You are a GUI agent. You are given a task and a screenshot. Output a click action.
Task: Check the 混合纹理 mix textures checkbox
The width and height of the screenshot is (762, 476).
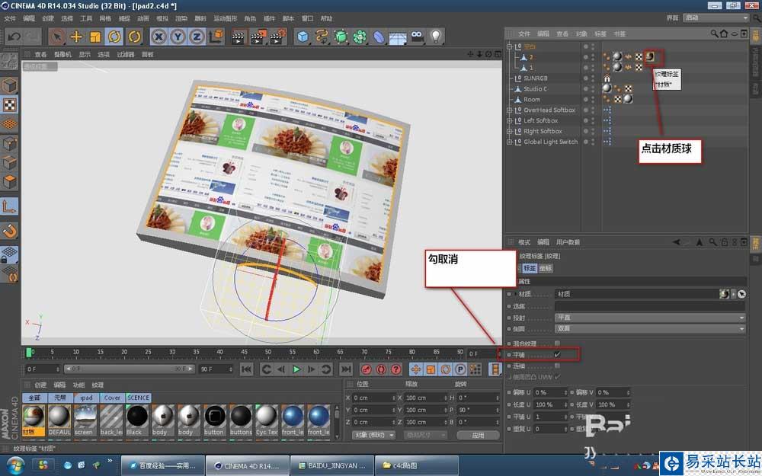(x=558, y=343)
